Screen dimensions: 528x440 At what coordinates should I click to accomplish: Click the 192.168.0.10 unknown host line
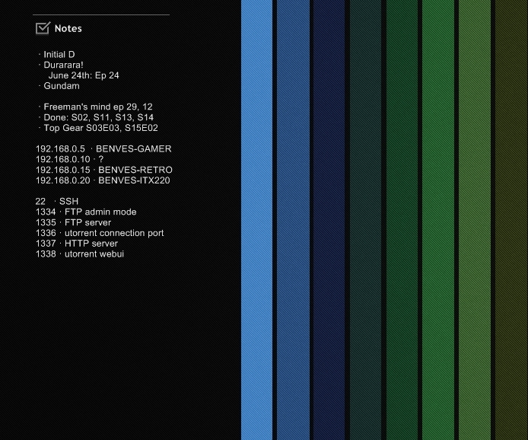click(69, 159)
